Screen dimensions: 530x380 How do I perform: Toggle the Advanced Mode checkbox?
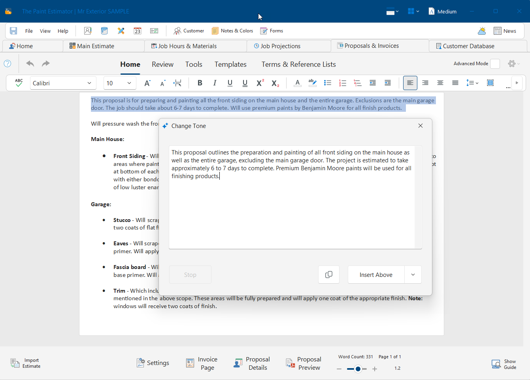point(495,64)
